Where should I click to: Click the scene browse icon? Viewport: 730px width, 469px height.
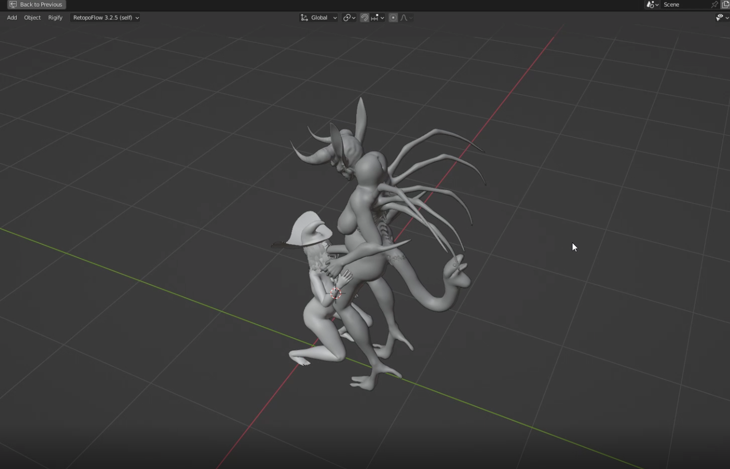[652, 5]
